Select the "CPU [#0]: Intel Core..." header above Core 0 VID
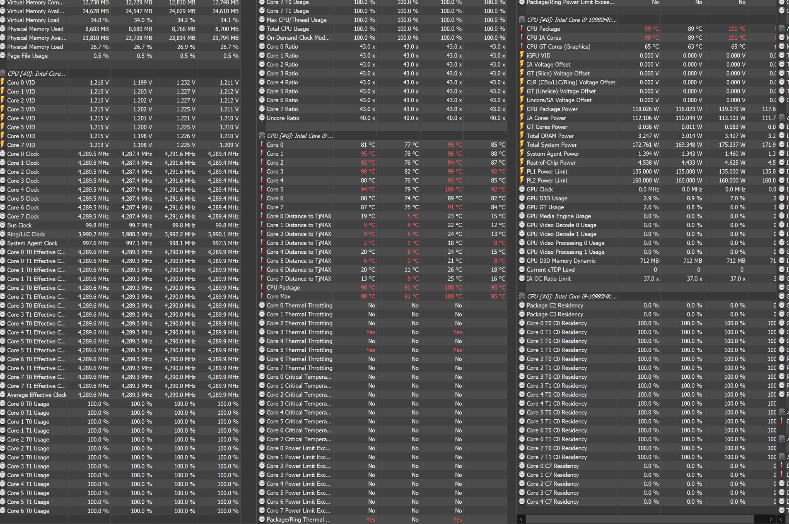 [x=36, y=74]
